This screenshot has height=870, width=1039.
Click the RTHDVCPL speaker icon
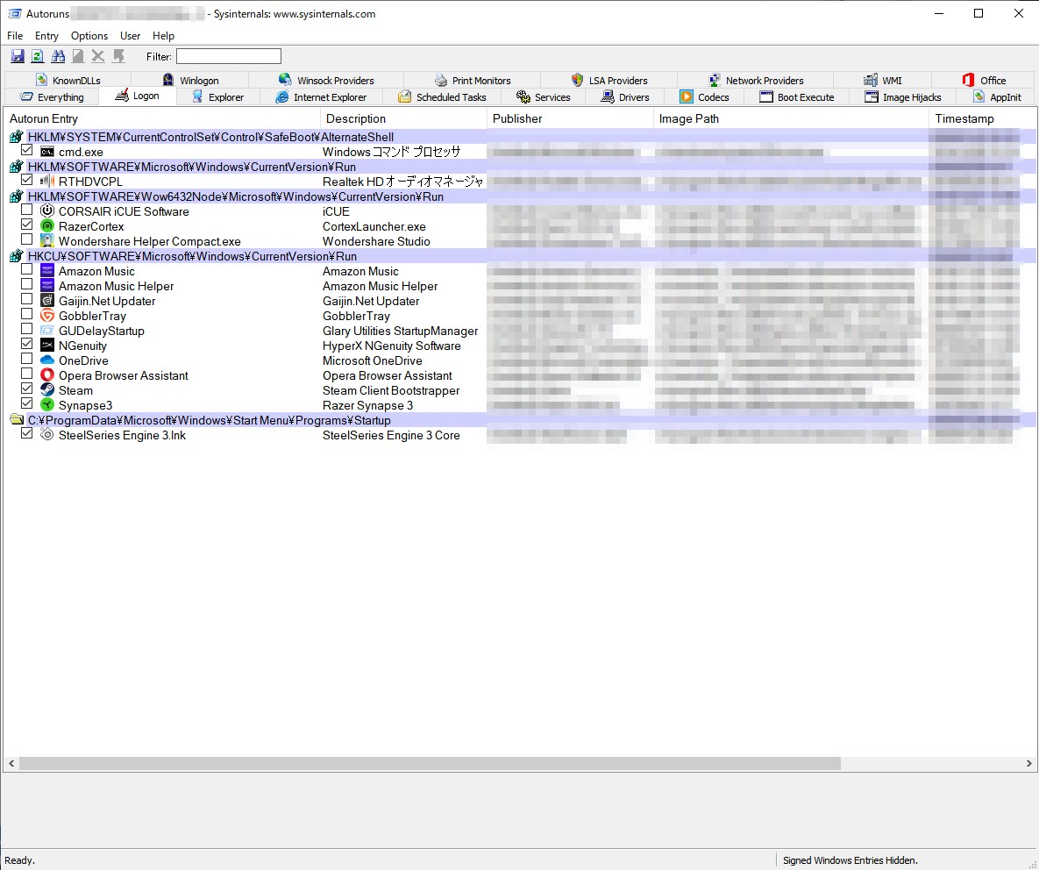(47, 182)
